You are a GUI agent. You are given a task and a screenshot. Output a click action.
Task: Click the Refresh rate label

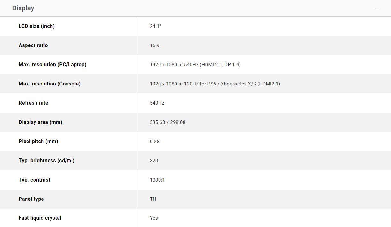tap(33, 103)
